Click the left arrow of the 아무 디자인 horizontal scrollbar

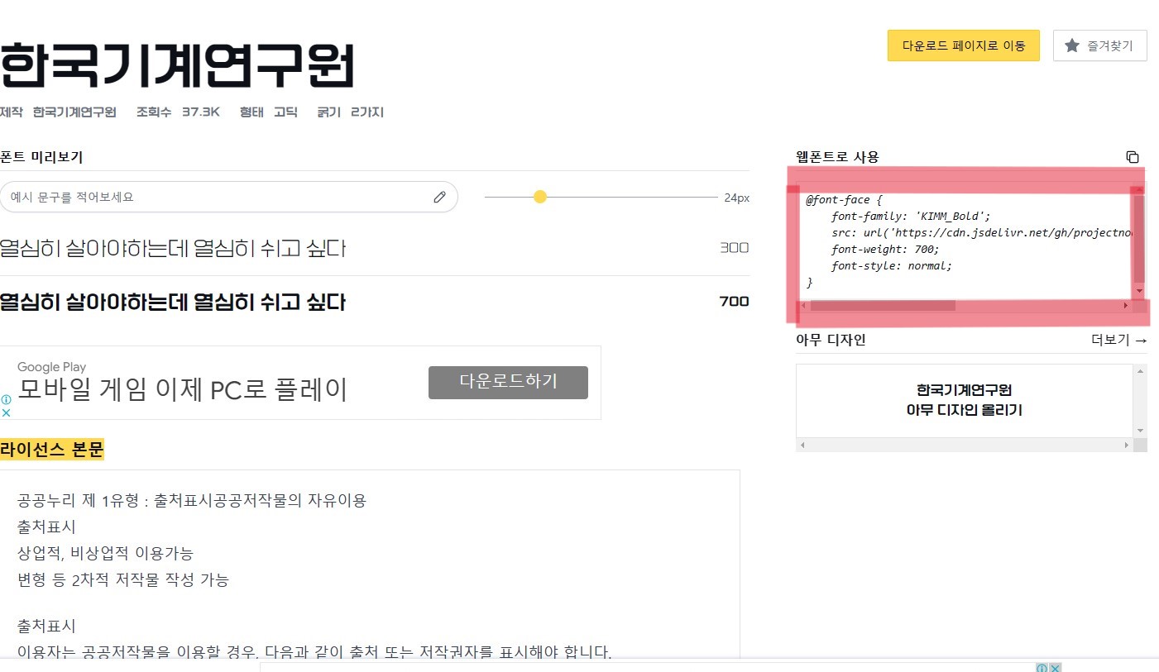tap(803, 446)
